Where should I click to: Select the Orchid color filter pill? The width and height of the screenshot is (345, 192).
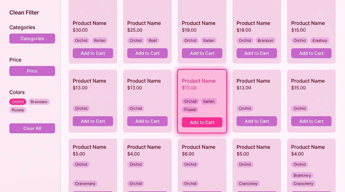click(x=18, y=102)
